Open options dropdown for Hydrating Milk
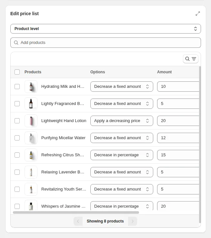This screenshot has height=238, width=211. click(x=122, y=87)
